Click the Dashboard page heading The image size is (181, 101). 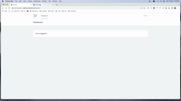pos(38,22)
